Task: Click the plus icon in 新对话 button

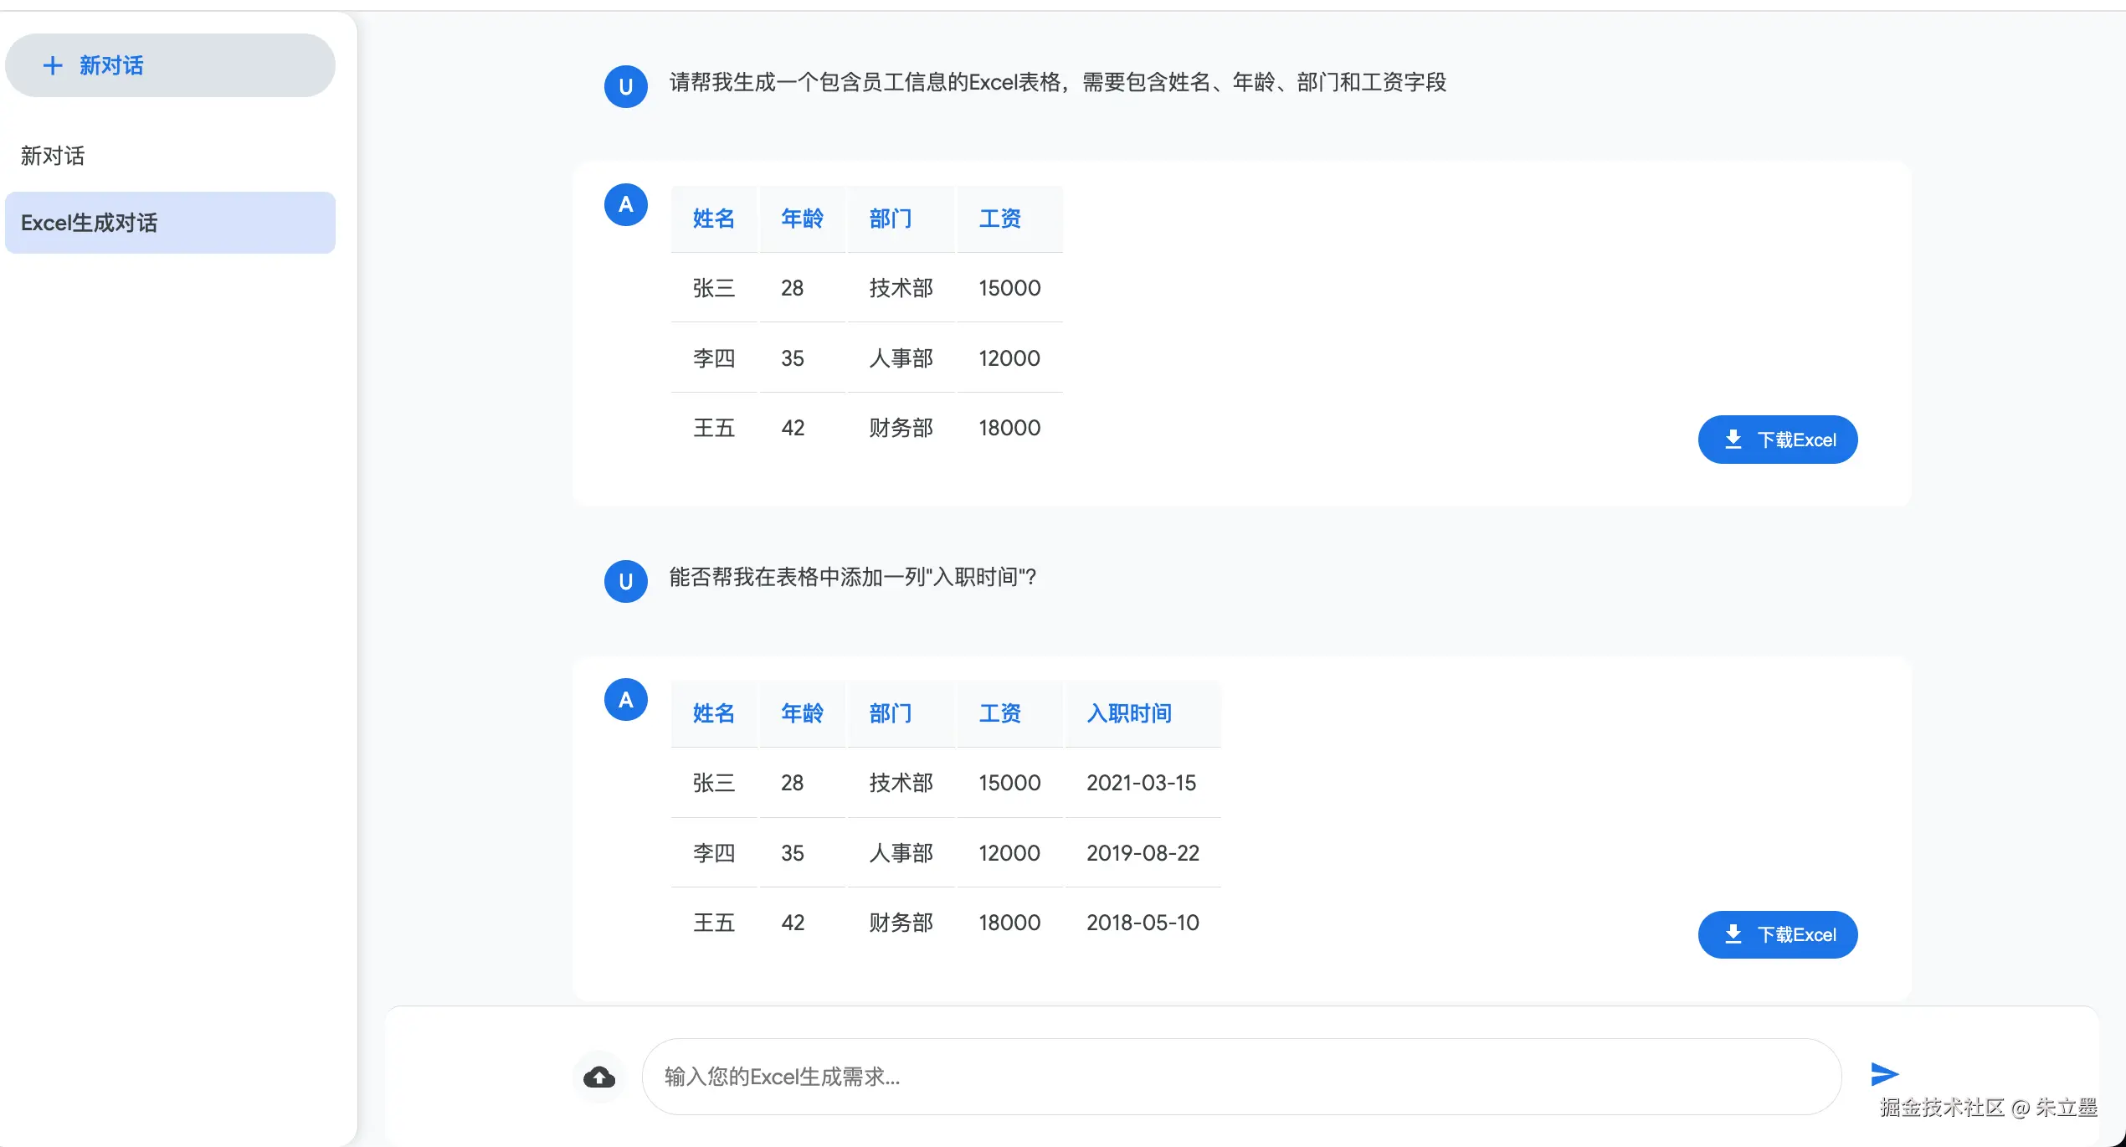Action: tap(53, 65)
